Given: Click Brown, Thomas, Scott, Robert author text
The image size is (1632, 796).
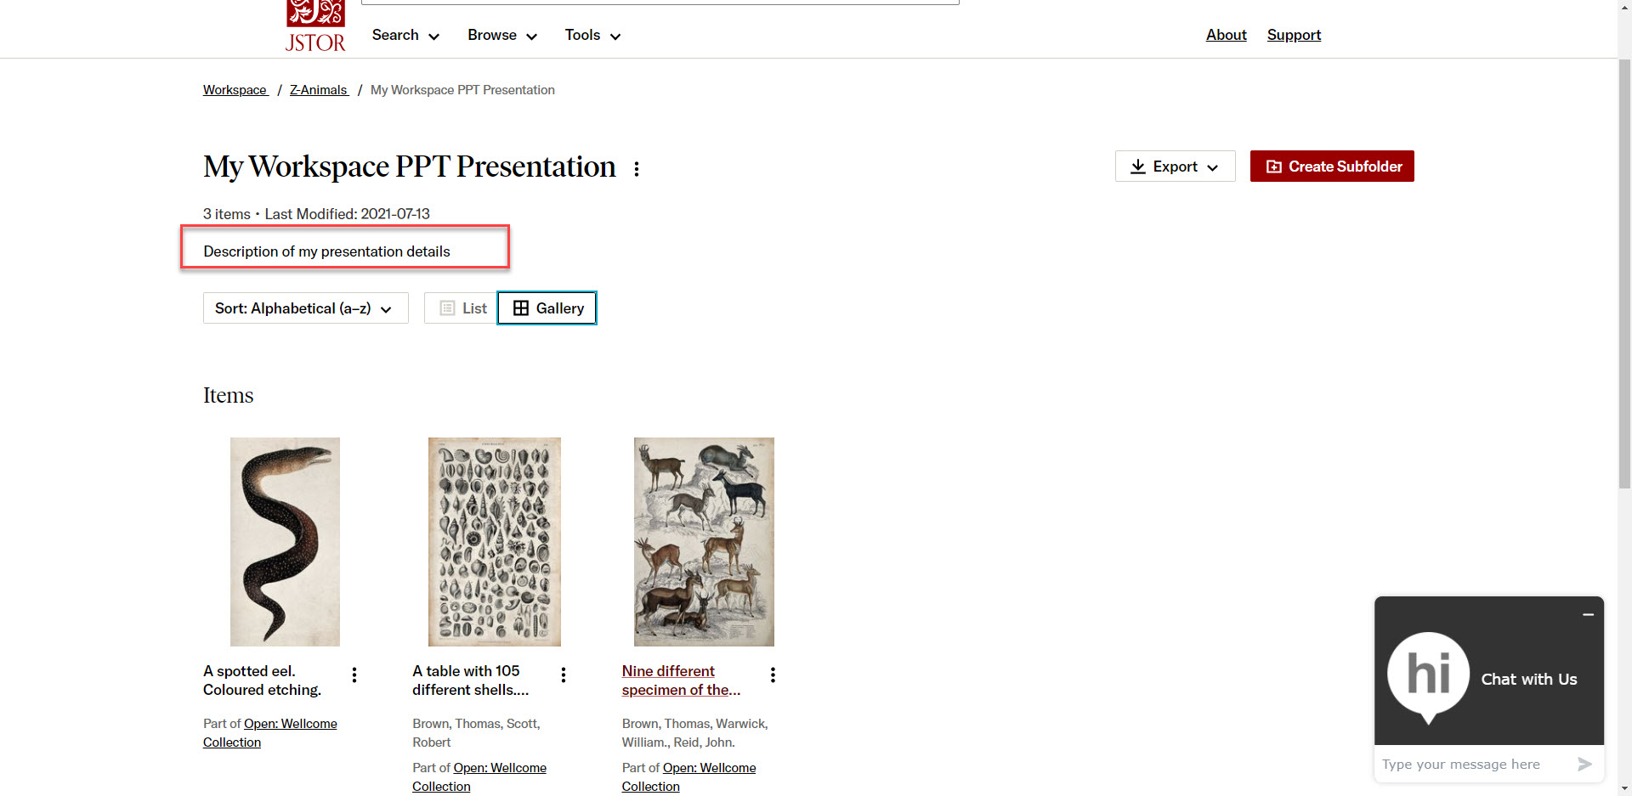Looking at the screenshot, I should [476, 733].
